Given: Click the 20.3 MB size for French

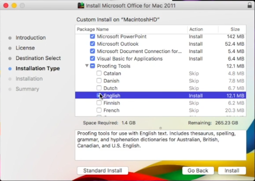Looking at the screenshot, I should click(235, 110).
